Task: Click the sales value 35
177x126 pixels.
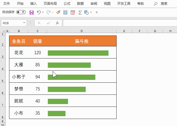Action: pos(38,113)
